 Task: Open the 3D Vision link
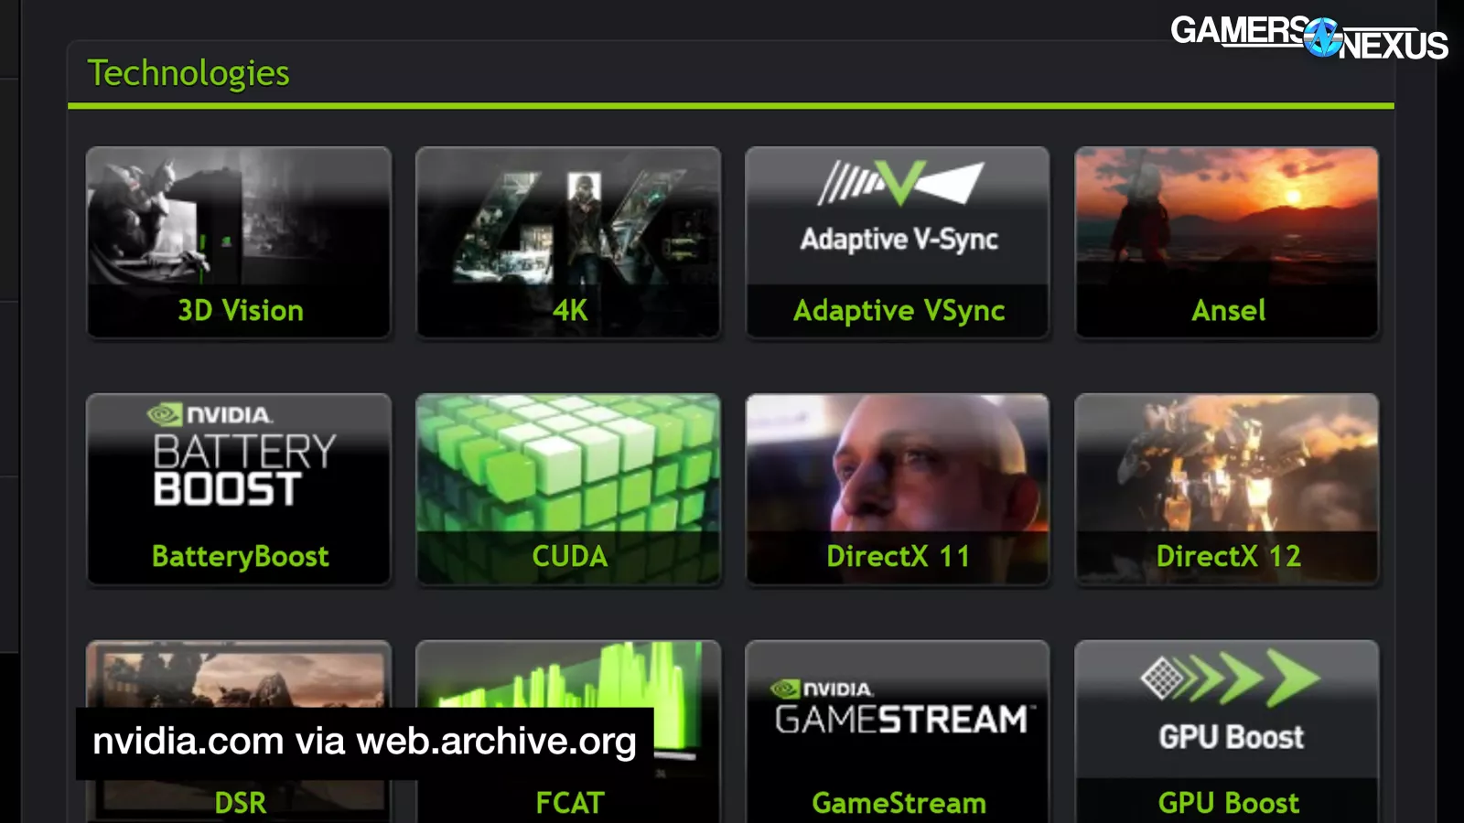coord(240,311)
